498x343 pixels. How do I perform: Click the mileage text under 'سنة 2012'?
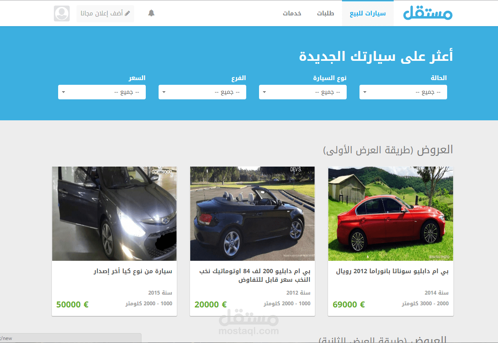click(287, 304)
